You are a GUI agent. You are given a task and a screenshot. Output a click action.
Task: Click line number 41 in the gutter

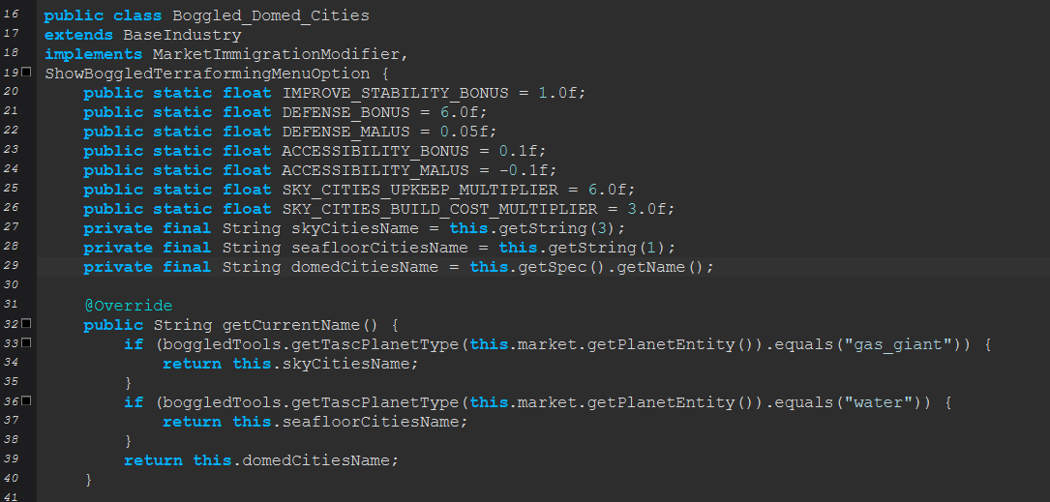[x=12, y=497]
